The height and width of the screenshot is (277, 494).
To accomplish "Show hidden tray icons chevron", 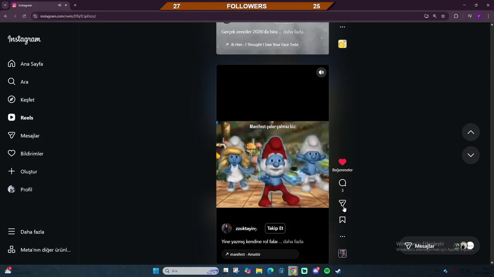I will 436,271.
